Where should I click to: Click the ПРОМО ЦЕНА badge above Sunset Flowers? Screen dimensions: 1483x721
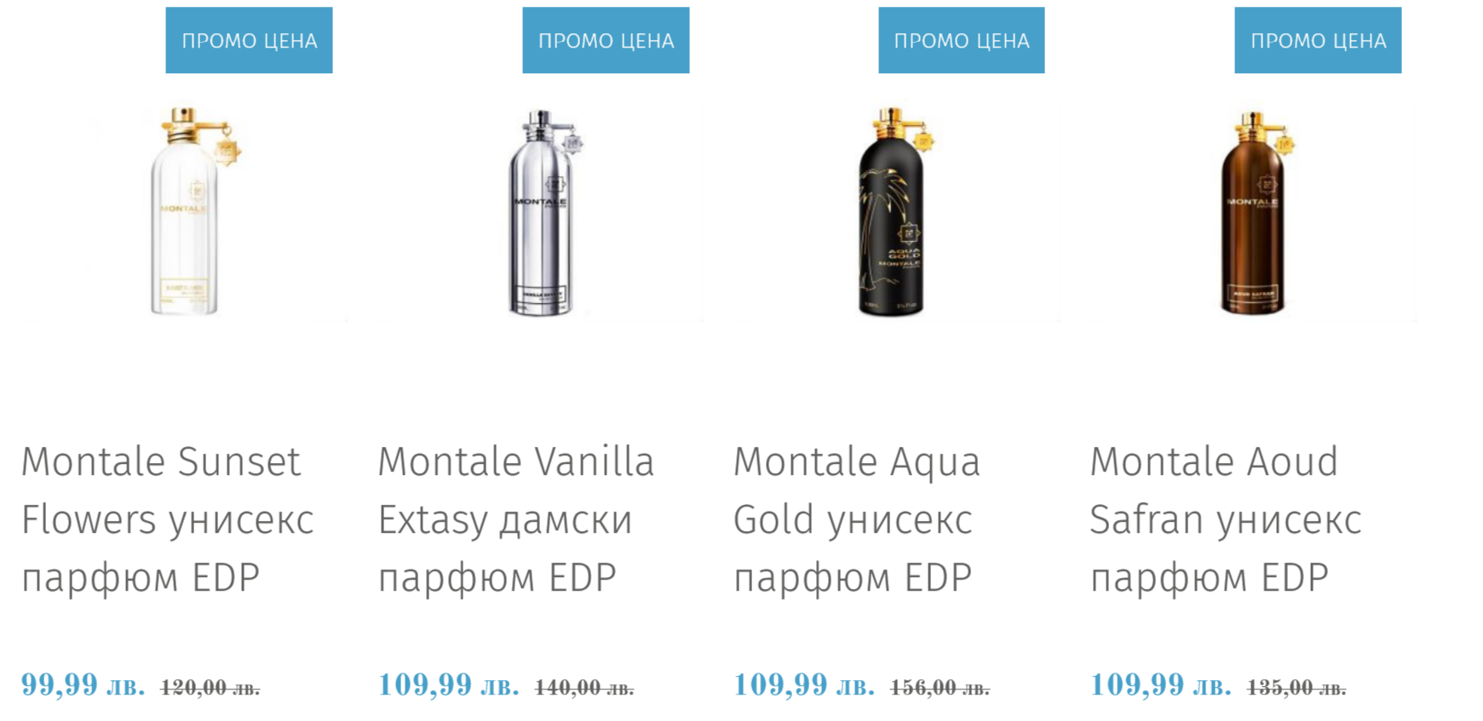[249, 40]
